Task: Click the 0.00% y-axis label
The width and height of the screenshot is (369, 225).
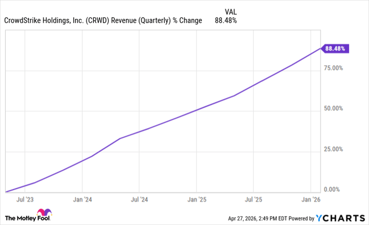Action: tap(332, 189)
